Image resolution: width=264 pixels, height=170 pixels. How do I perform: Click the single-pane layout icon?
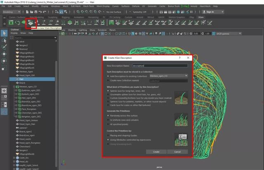coord(4,91)
